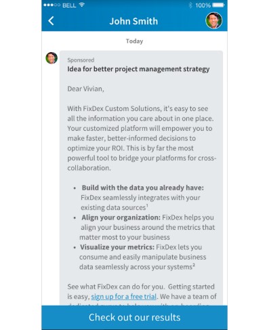This screenshot has width=269, height=330.
Task: Tap the back arrow in header
Action: point(51,21)
